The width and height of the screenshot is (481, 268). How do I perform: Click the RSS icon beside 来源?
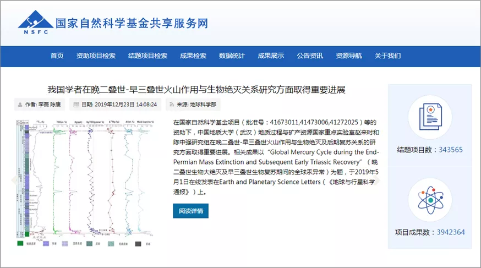coord(171,104)
